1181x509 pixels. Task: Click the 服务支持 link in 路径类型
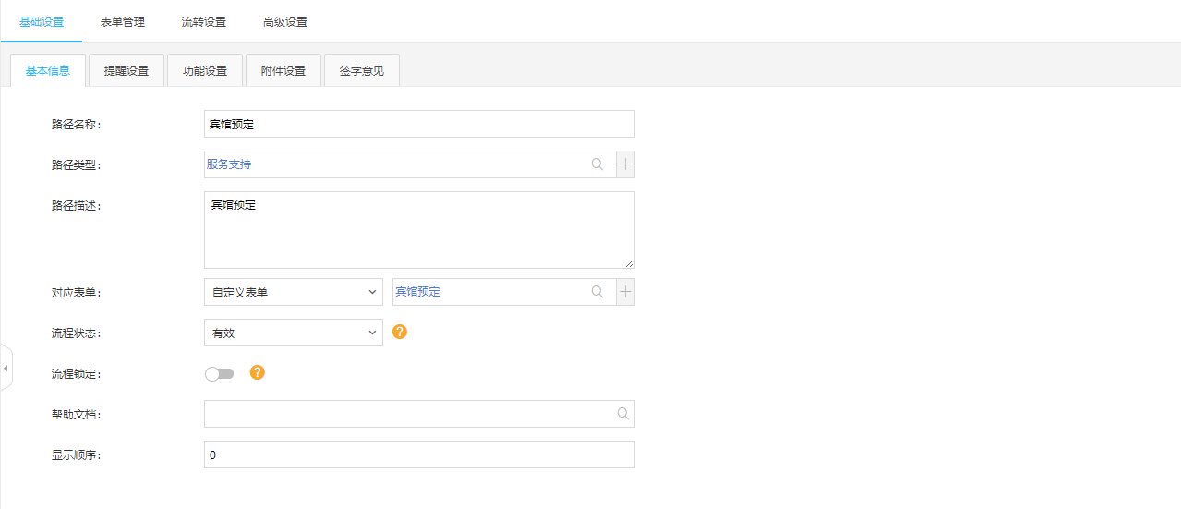click(x=229, y=164)
